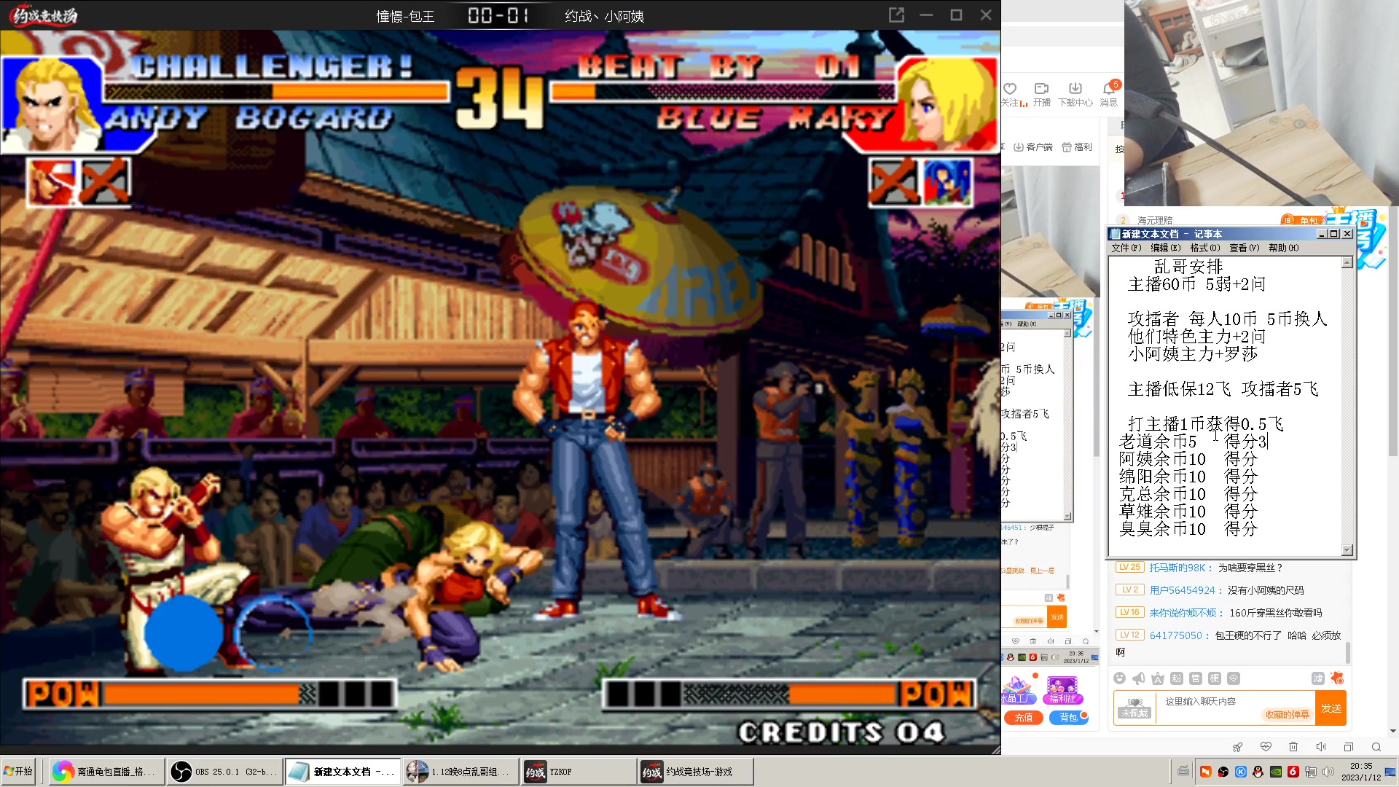
Task: Click the 未佩戴 fan badge selector
Action: click(x=1135, y=708)
